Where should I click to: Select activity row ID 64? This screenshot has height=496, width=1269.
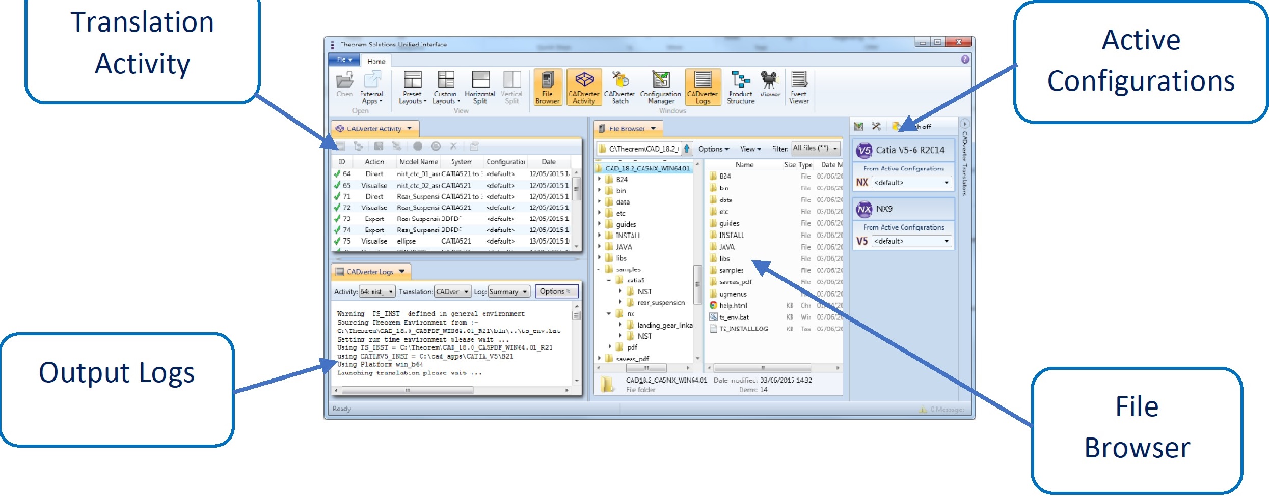point(452,174)
